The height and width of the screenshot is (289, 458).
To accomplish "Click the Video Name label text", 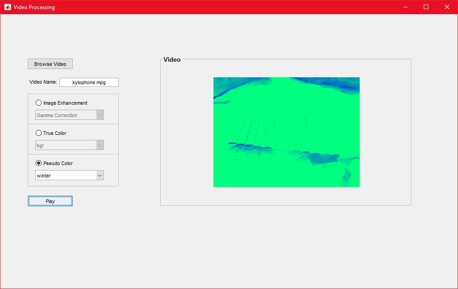I will [43, 82].
